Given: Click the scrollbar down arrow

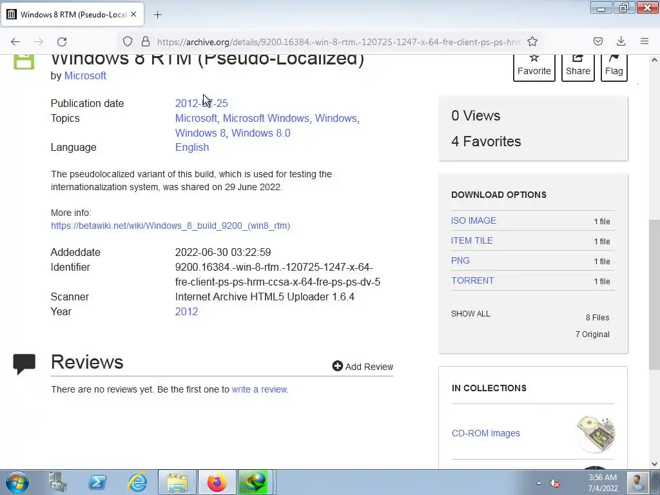Looking at the screenshot, I should (x=654, y=464).
